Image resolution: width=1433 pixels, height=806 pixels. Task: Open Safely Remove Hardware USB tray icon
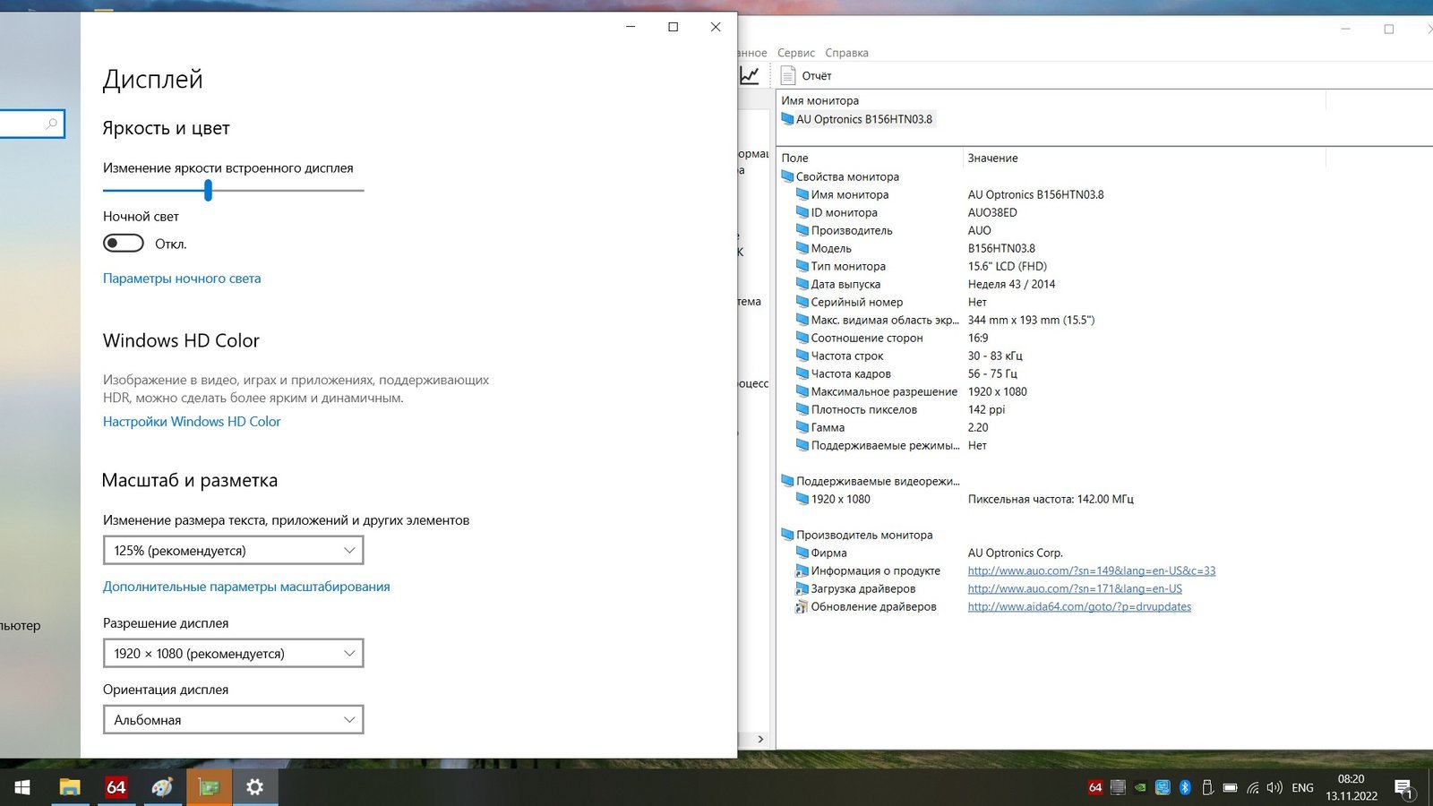pyautogui.click(x=1207, y=787)
